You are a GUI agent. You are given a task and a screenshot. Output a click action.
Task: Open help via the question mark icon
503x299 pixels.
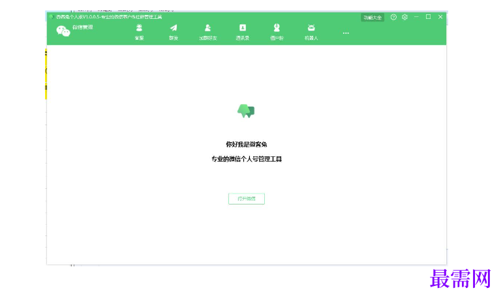[x=393, y=18]
